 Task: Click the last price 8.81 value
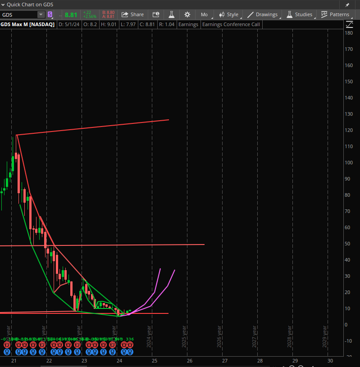[x=71, y=15]
